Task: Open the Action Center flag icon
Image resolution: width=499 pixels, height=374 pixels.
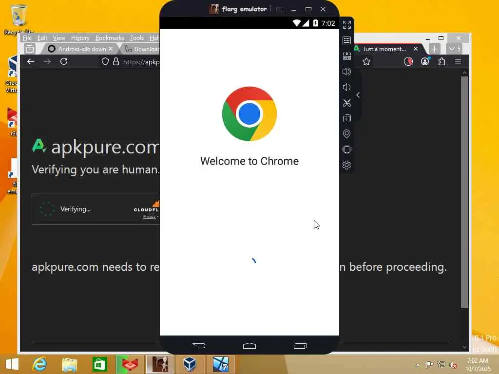Action: [x=429, y=364]
